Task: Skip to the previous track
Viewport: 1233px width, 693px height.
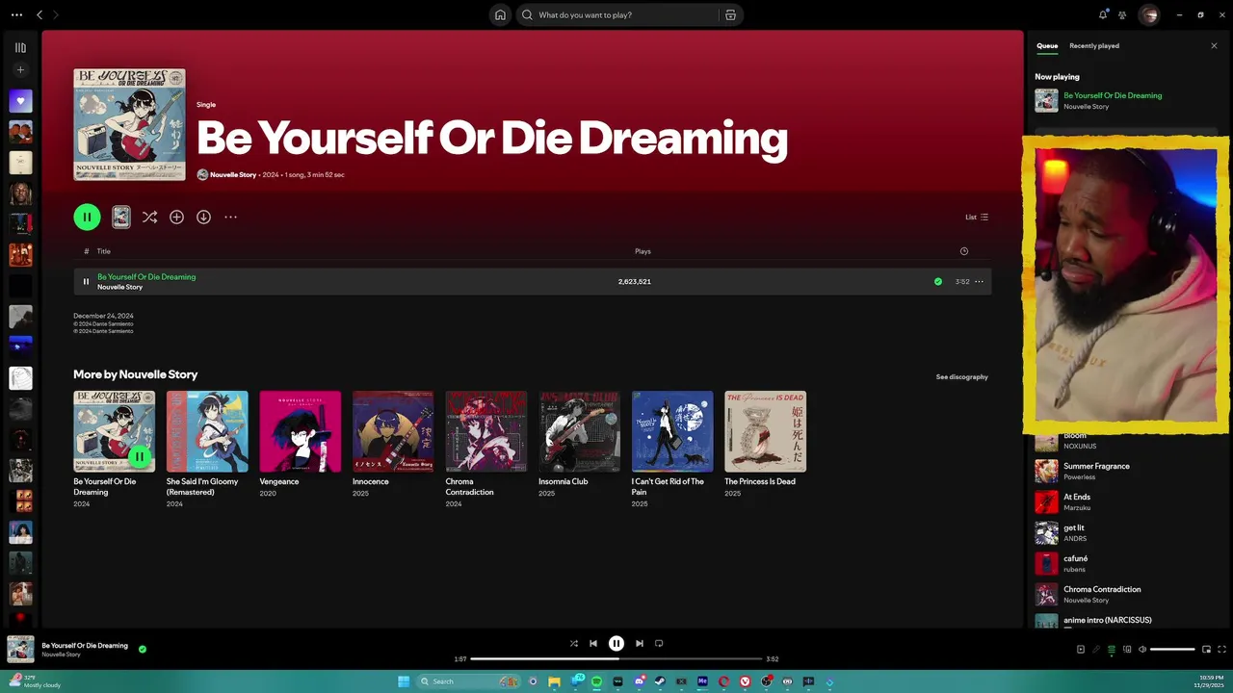Action: (x=593, y=643)
